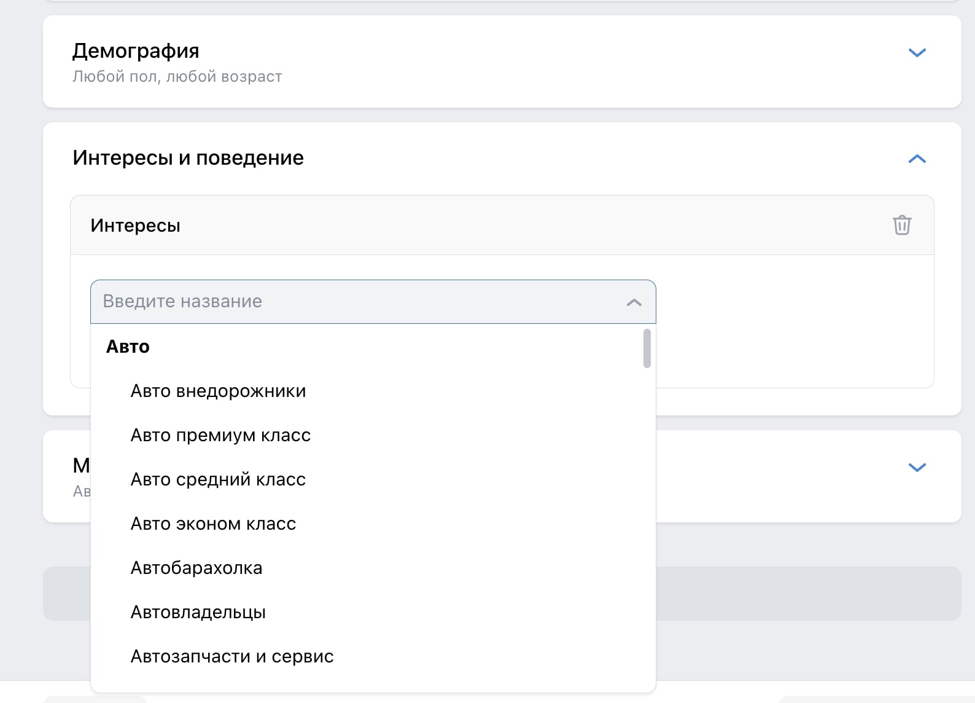Screen dimensions: 975x703
Task: Click the dropdown list scrollbar thumb
Action: coord(647,348)
